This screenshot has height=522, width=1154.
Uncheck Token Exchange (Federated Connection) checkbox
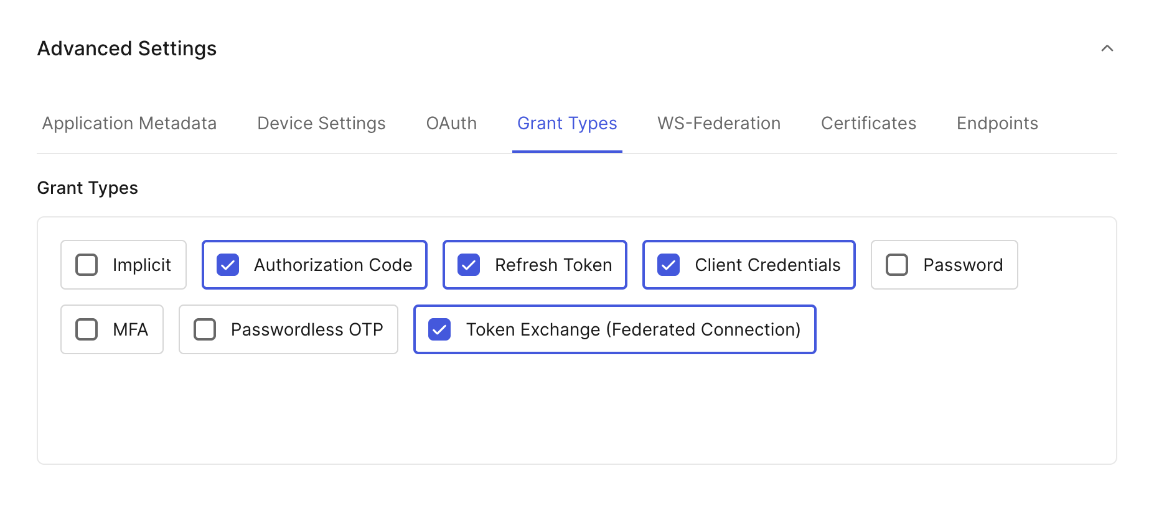(x=439, y=329)
